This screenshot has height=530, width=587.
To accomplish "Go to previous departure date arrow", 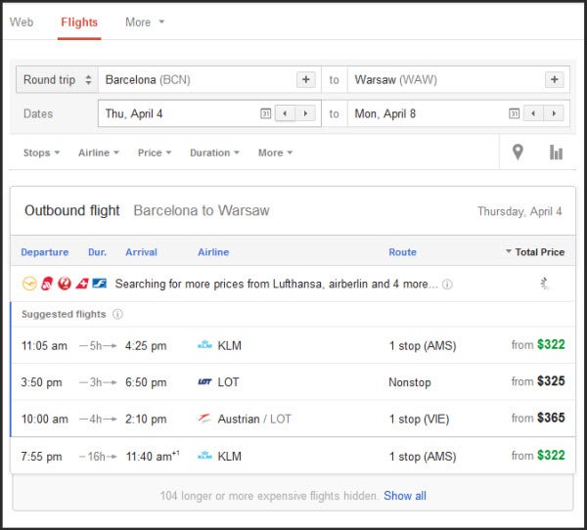I will point(285,113).
